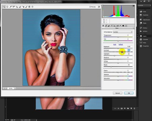Switch to the Detail tab
The image size is (152, 121).
(x=109, y=26)
